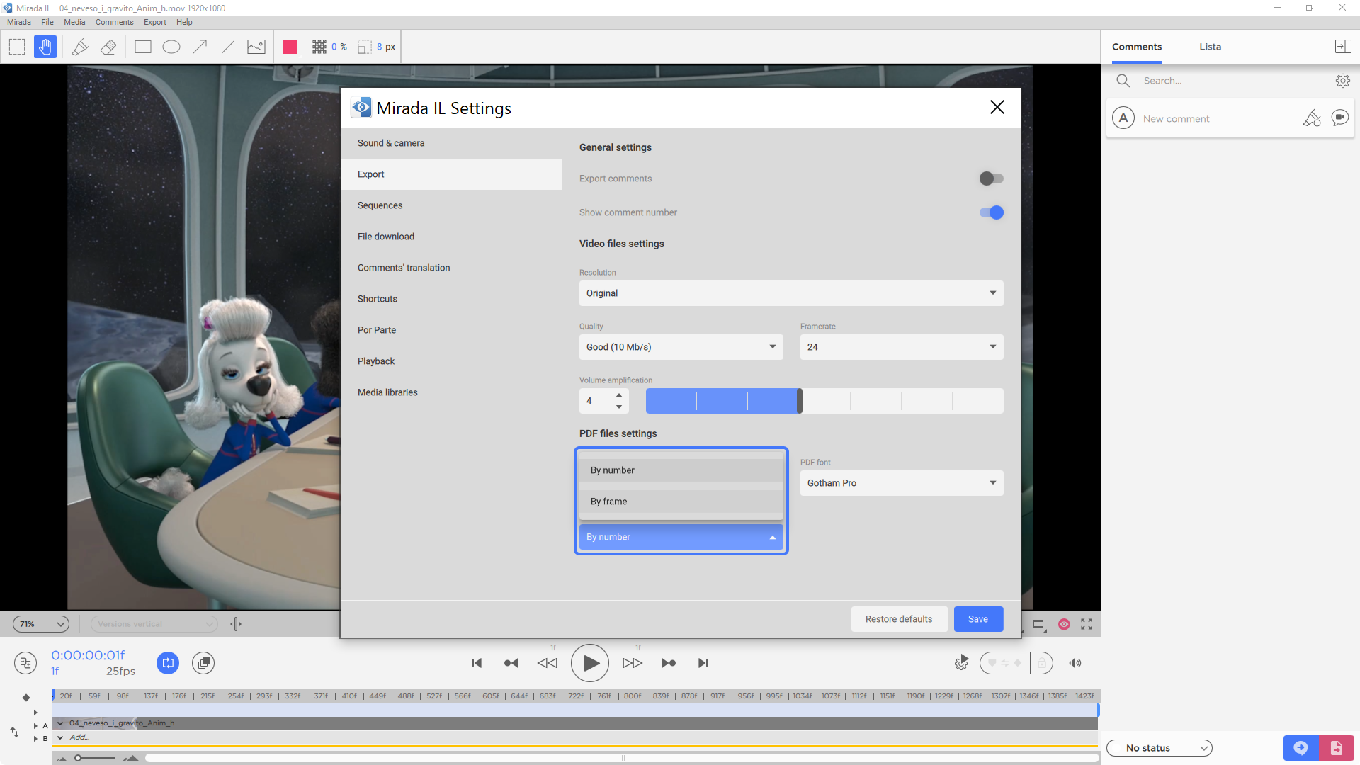This screenshot has height=765, width=1360.
Task: Go to next comment marker
Action: [669, 663]
